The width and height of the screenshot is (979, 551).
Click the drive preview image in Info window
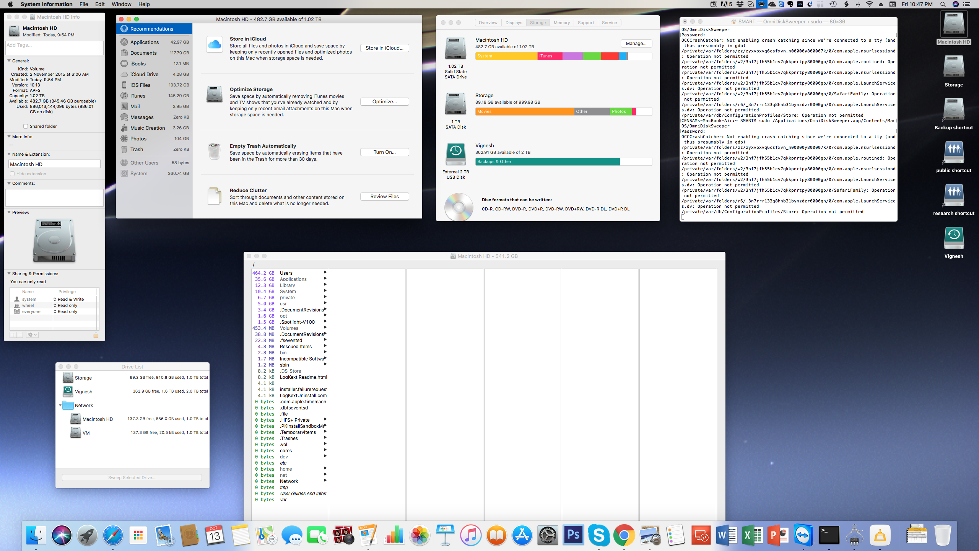54,240
